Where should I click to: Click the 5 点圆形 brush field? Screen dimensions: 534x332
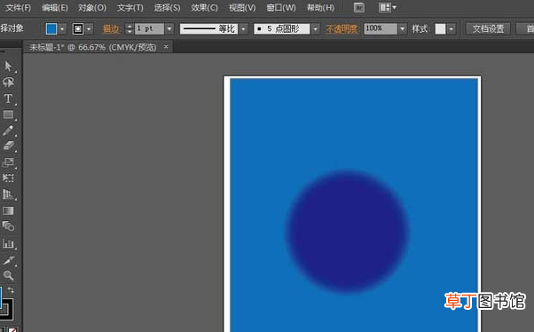coord(282,29)
